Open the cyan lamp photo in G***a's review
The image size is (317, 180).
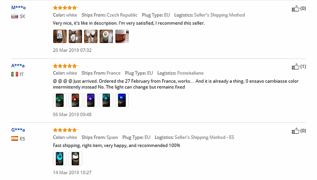pyautogui.click(x=60, y=158)
